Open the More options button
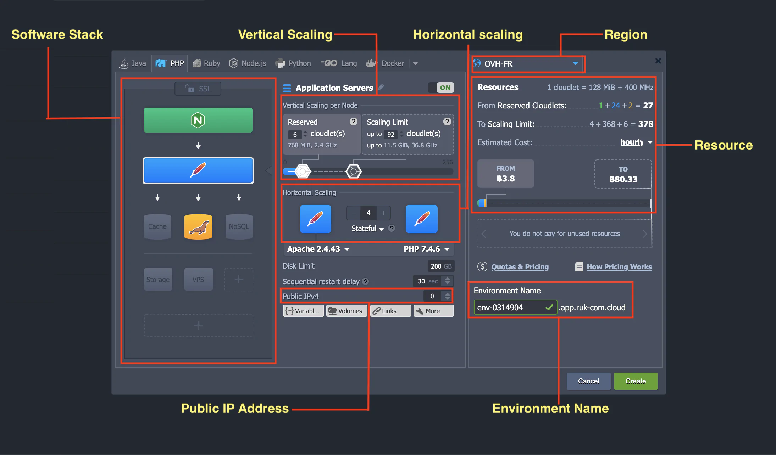The height and width of the screenshot is (455, 776). coord(433,311)
